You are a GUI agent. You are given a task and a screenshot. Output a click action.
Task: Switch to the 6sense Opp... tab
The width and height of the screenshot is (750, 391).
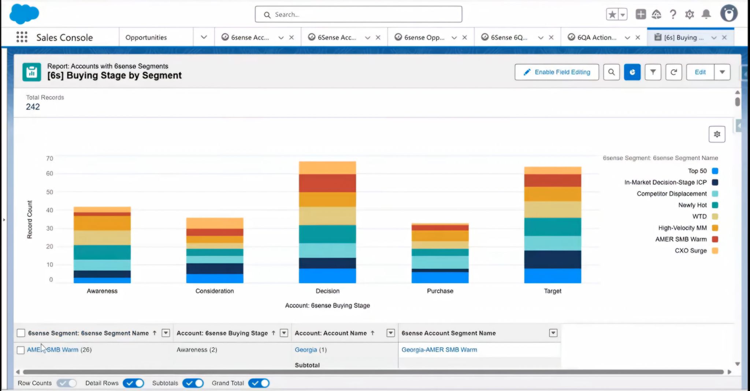(424, 37)
